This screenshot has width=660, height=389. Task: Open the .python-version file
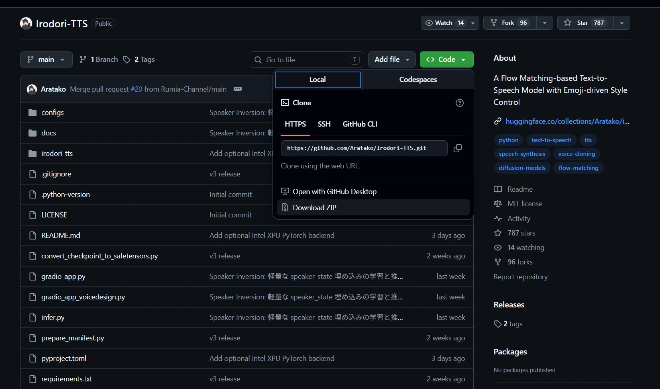[65, 194]
